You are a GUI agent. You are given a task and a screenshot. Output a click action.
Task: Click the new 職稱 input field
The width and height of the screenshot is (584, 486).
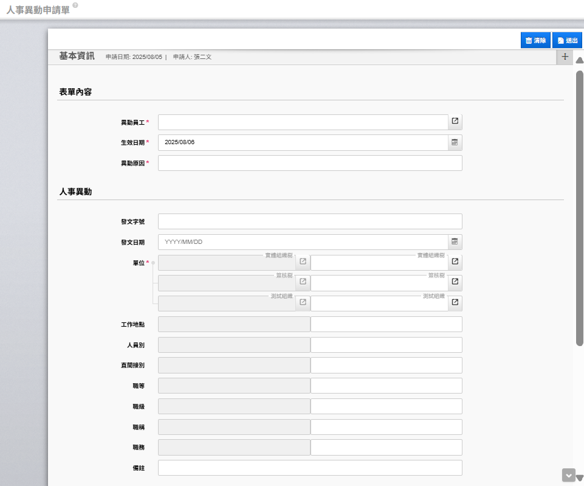[x=386, y=427]
